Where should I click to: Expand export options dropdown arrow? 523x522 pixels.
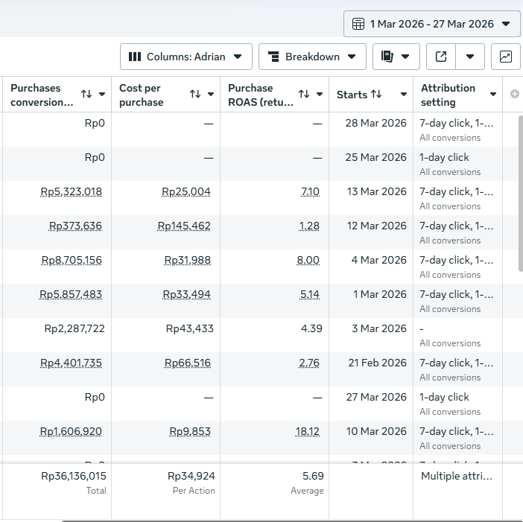coord(470,57)
